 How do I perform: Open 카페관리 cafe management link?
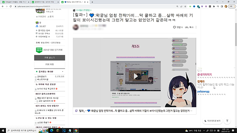click(x=41, y=17)
